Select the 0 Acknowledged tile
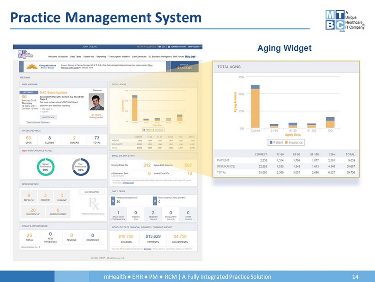The image size is (375, 282). pyautogui.click(x=58, y=211)
